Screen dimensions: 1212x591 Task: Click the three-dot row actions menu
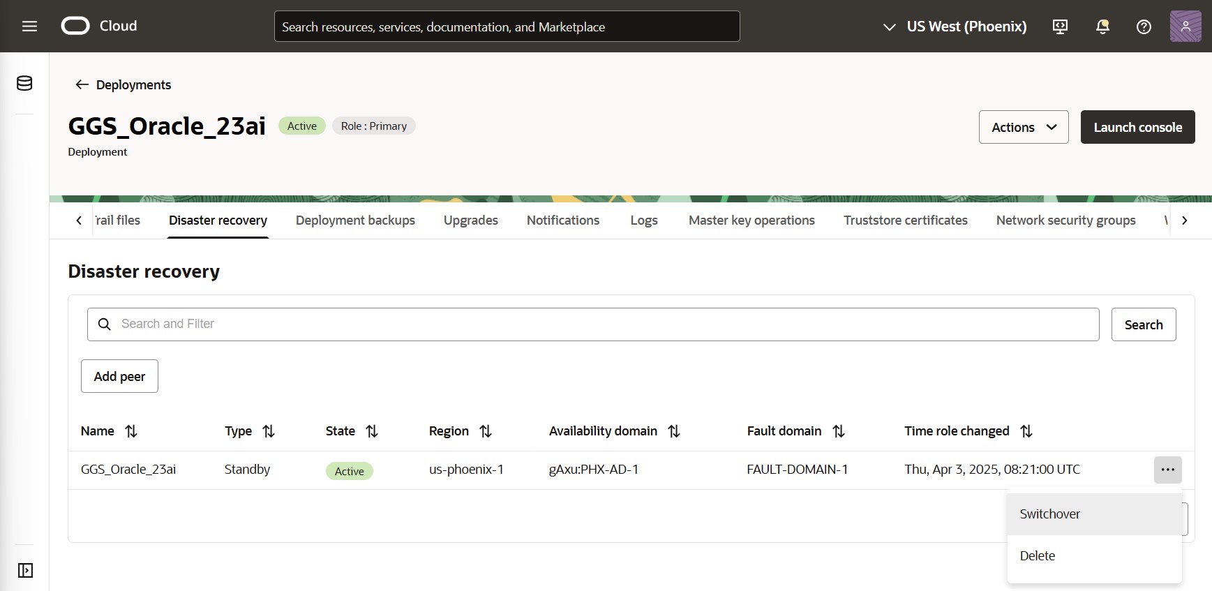point(1168,470)
